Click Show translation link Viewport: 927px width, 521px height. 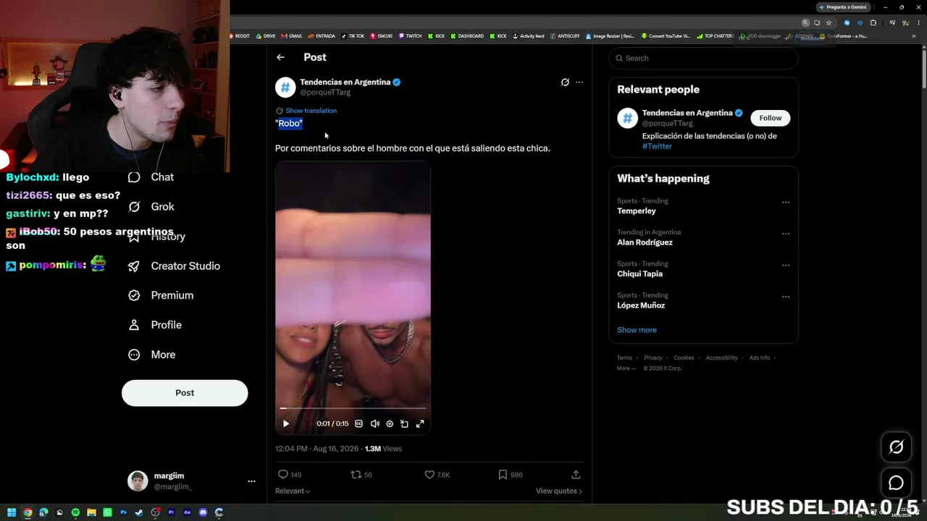311,111
